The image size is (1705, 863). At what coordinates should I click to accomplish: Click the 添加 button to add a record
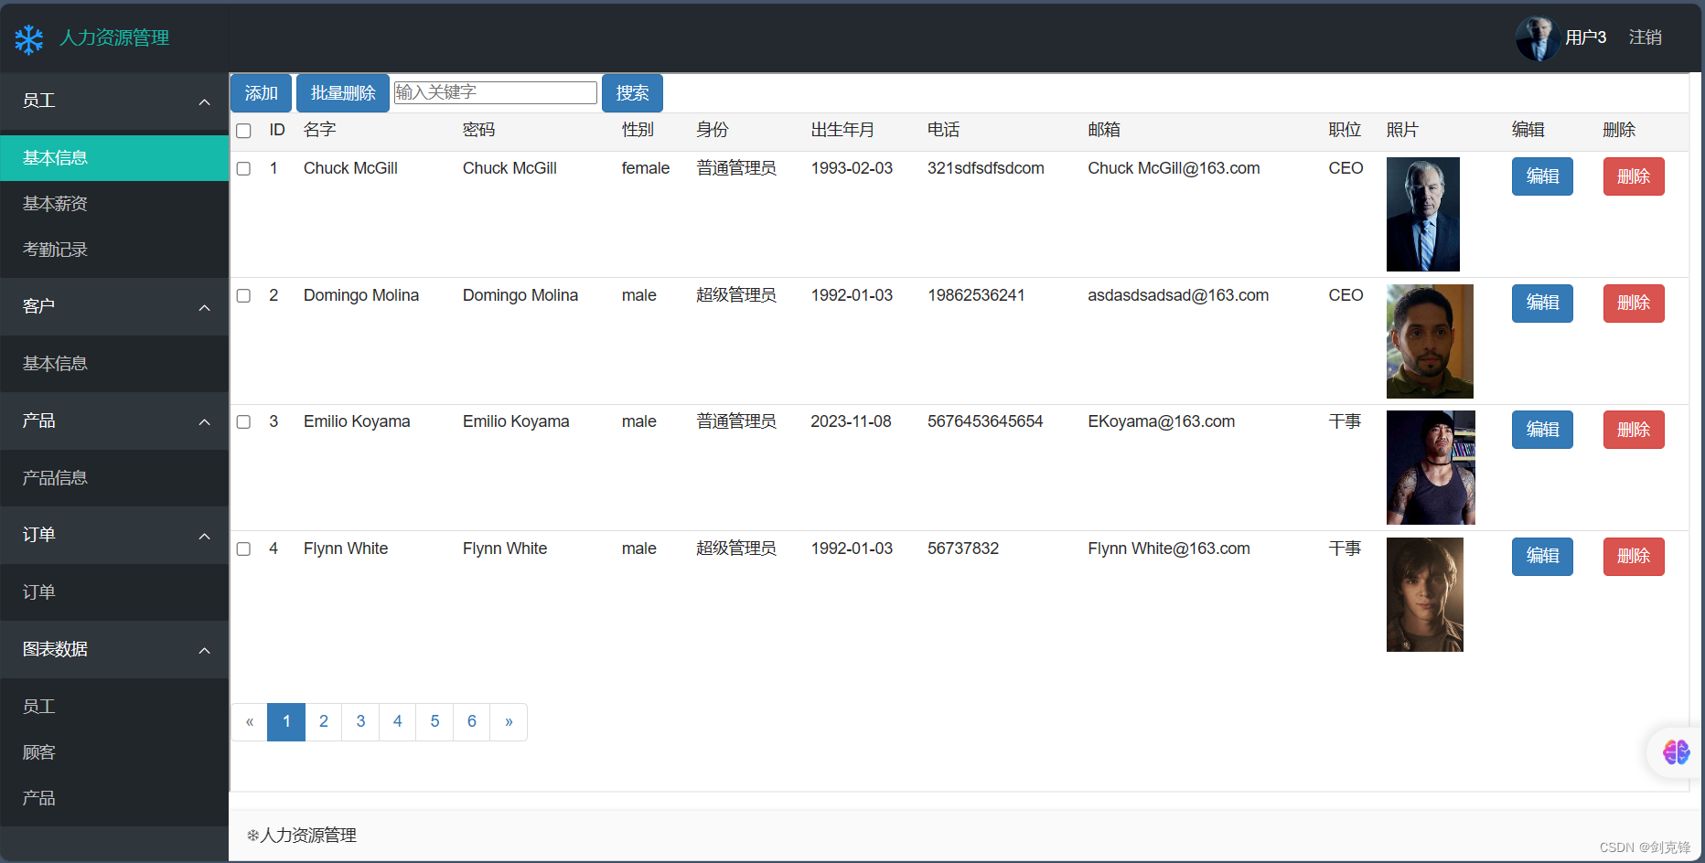pos(260,92)
